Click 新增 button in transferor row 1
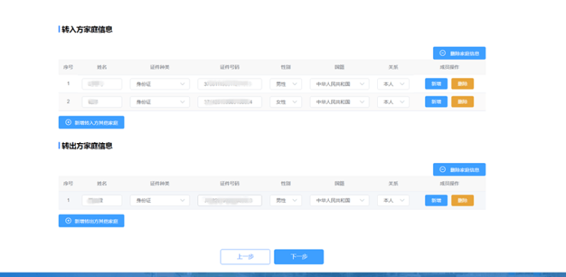This screenshot has height=277, width=566. pyautogui.click(x=436, y=200)
